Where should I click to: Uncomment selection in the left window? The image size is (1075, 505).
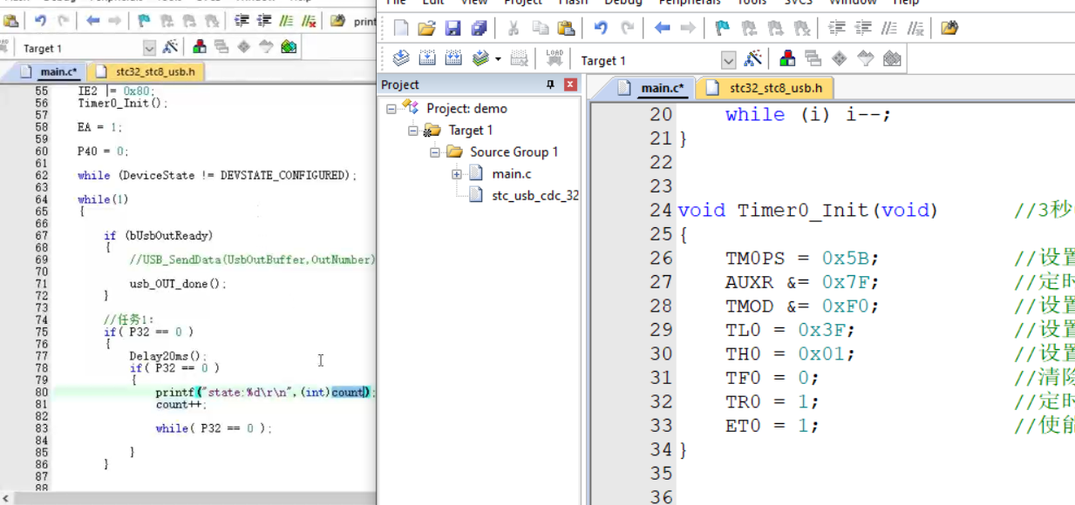(307, 21)
